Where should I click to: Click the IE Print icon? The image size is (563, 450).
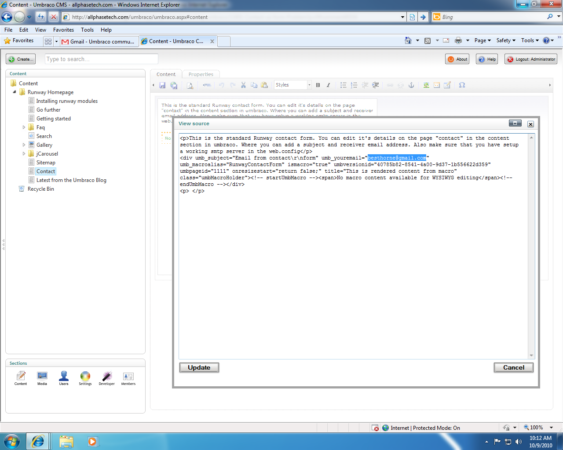(458, 40)
